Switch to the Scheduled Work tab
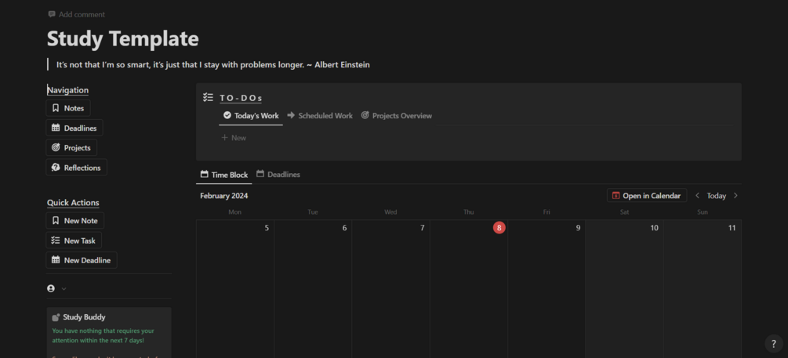This screenshot has width=788, height=358. coord(320,116)
